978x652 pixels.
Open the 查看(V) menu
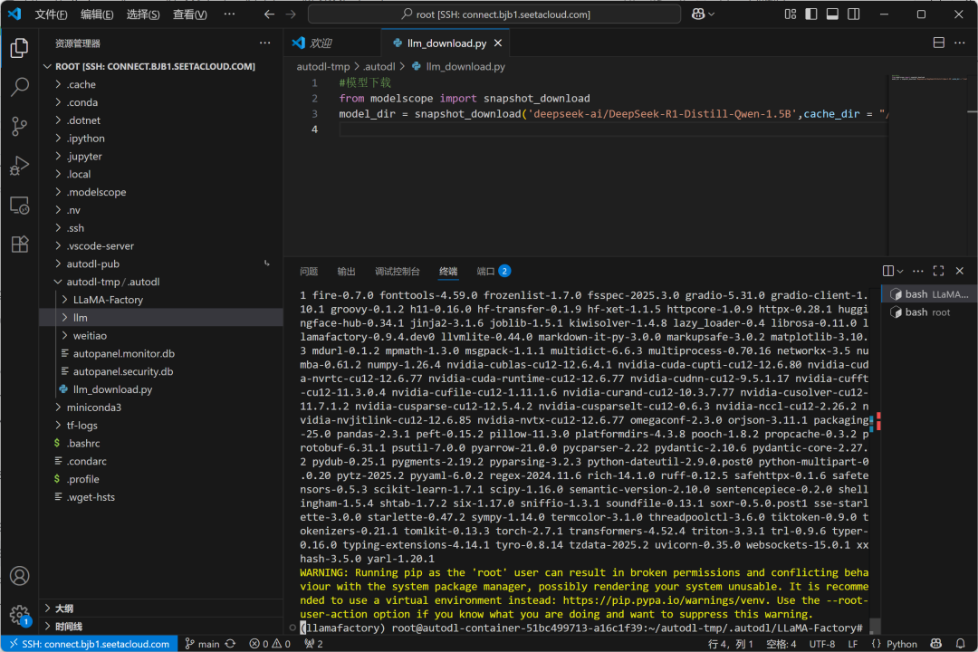189,14
